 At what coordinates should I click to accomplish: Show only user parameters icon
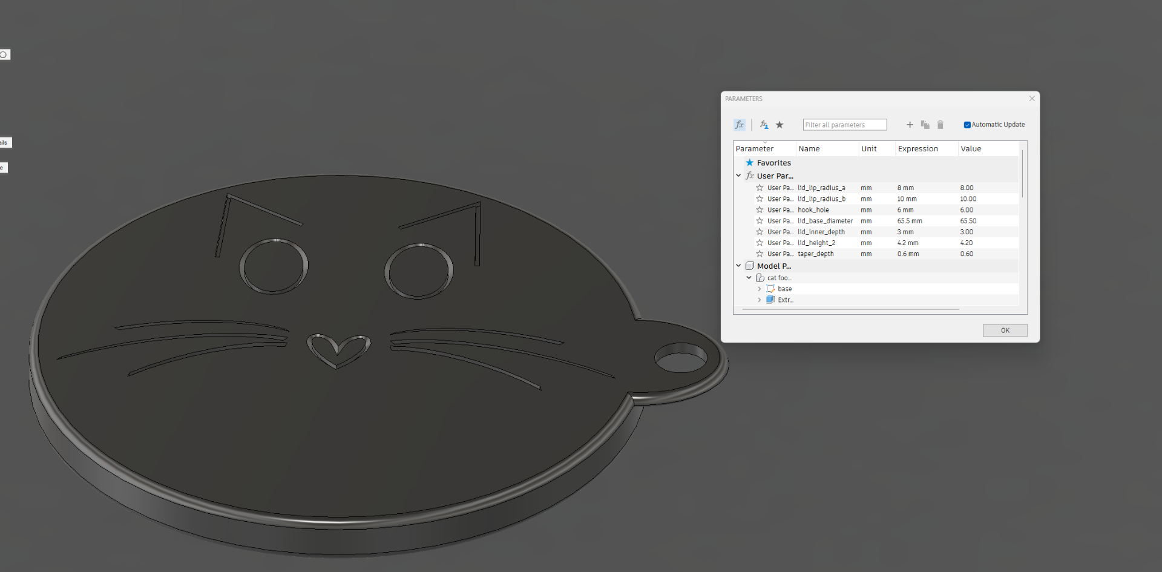click(764, 125)
